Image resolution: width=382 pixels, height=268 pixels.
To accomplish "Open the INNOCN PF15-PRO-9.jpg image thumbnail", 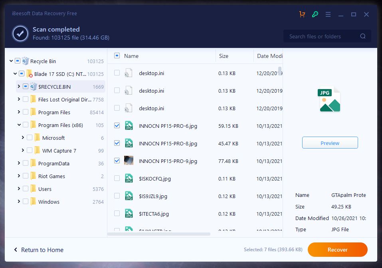I will pos(129,161).
